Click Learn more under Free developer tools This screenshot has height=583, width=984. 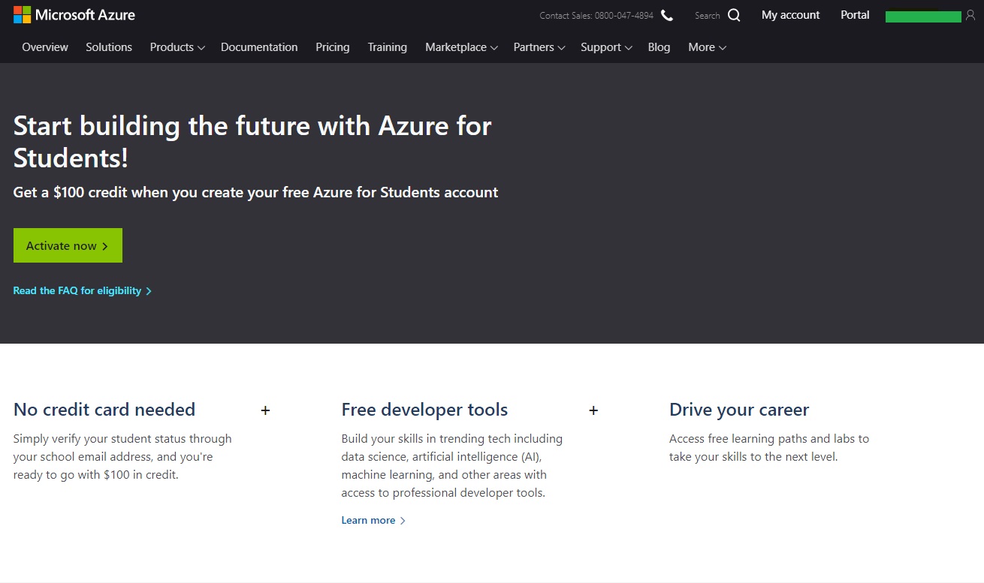373,521
